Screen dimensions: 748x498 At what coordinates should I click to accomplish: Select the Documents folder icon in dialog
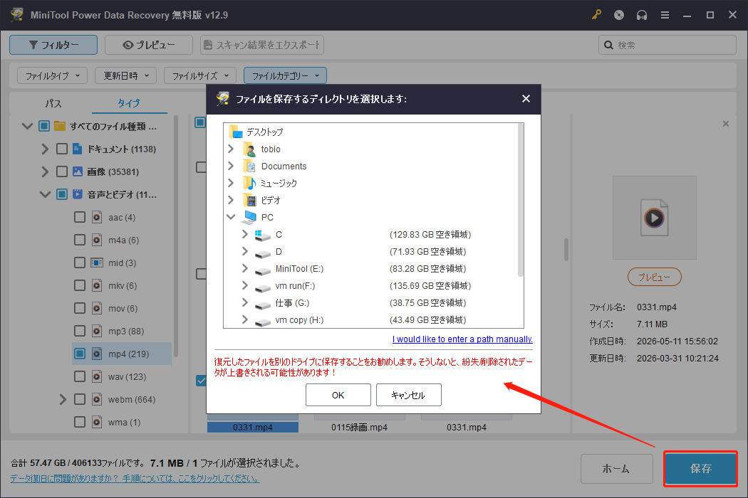coord(250,166)
